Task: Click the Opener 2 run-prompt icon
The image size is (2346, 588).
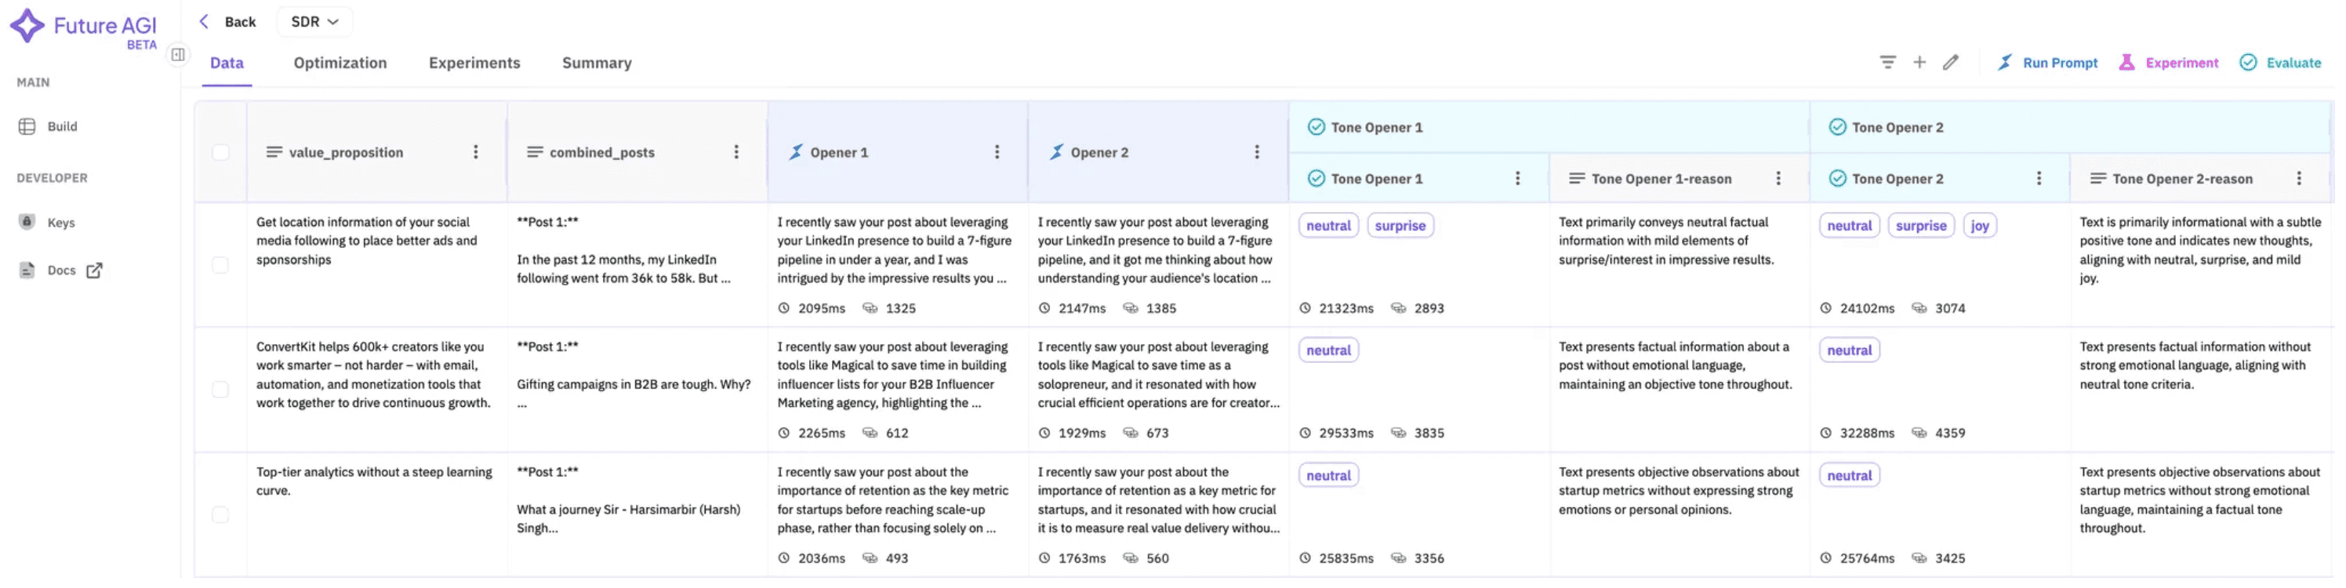Action: coord(1056,152)
